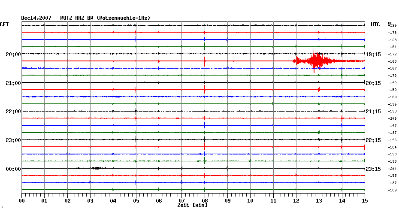This screenshot has width=399, height=212.
Task: Click the small black wiggle on 00:00 trace
Action: tap(98, 168)
